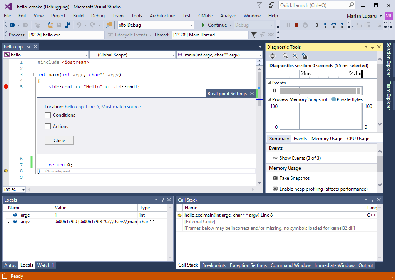
Task: Zoom in on the diagnostics timeline
Action: [x=286, y=56]
